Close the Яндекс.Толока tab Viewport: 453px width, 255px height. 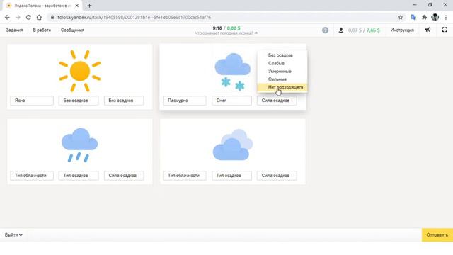pos(77,6)
